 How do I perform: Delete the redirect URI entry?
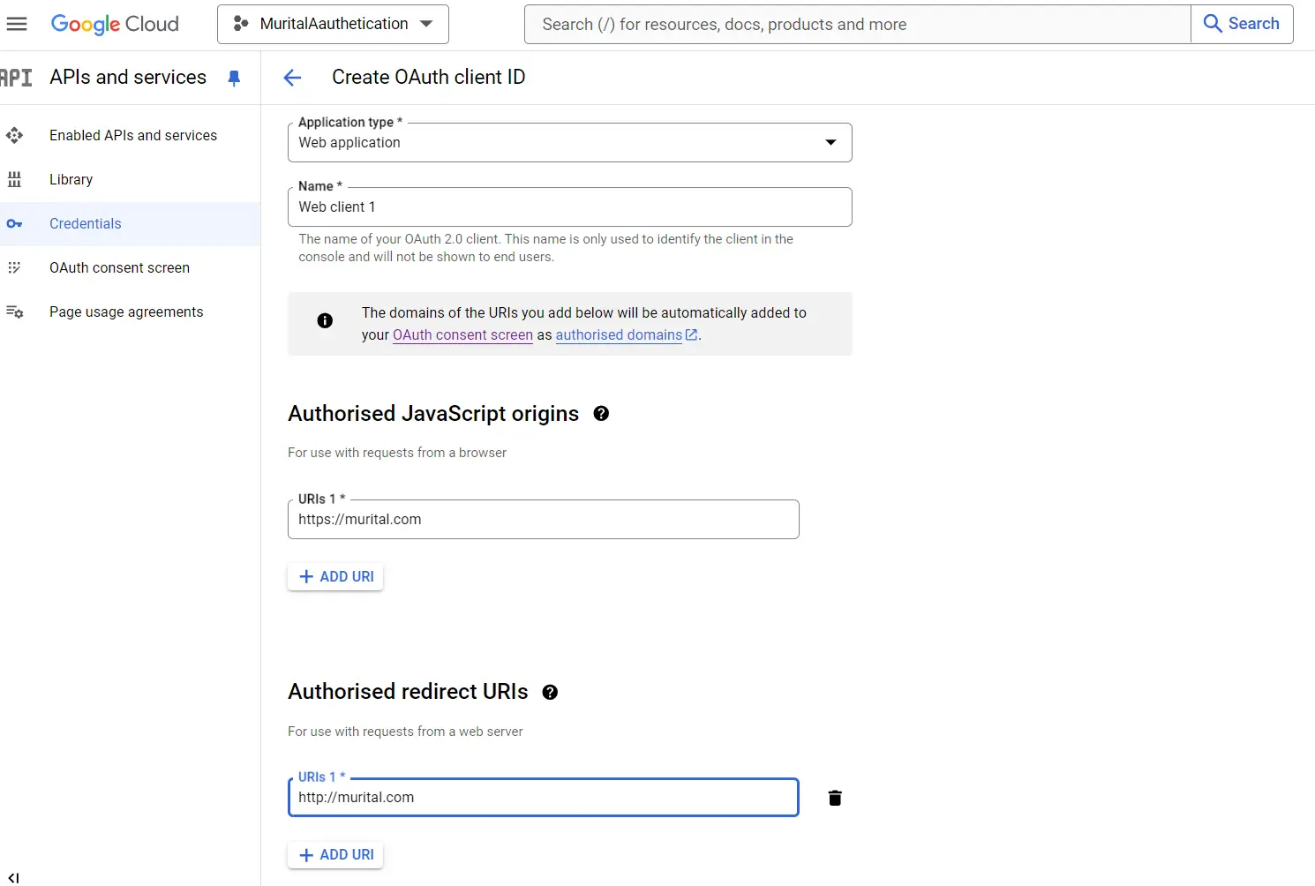835,798
